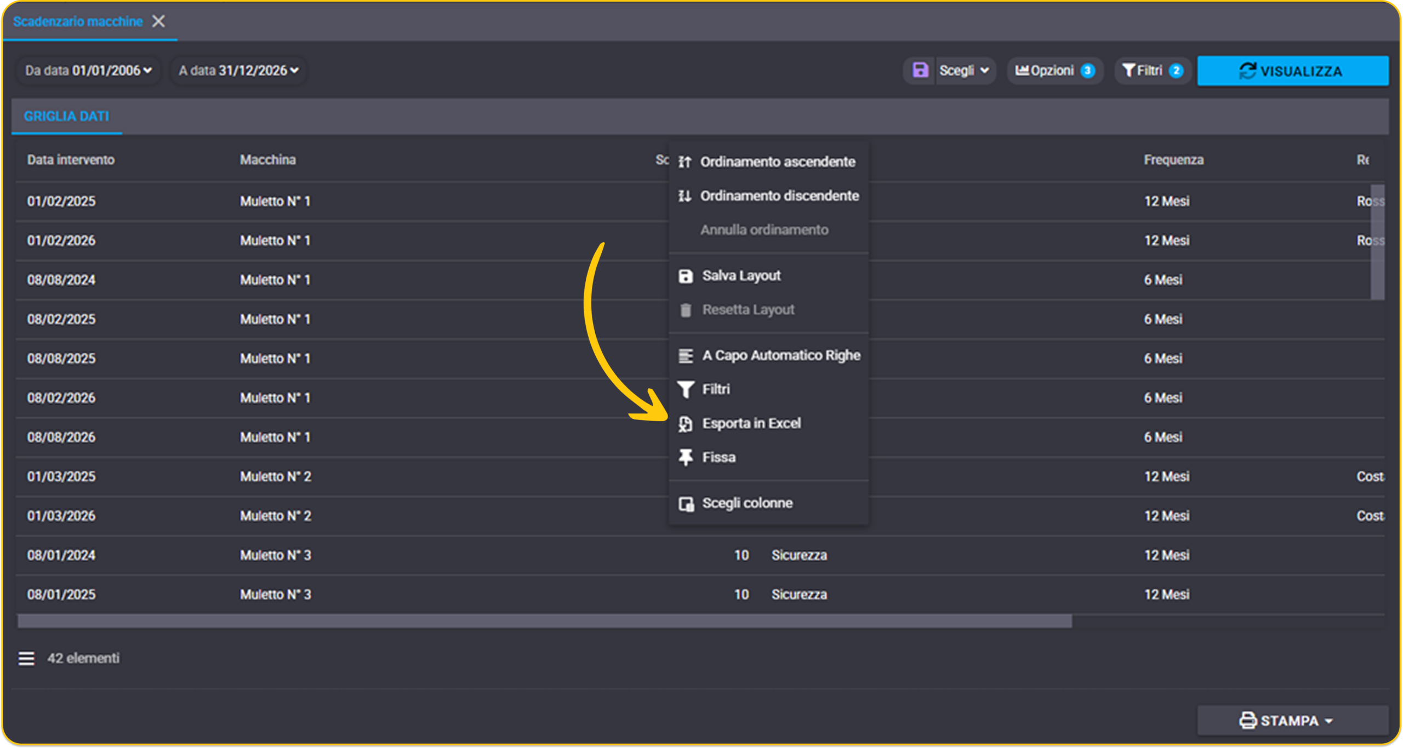Select row dated 08/02/2026
1403x748 pixels.
[x=700, y=399]
